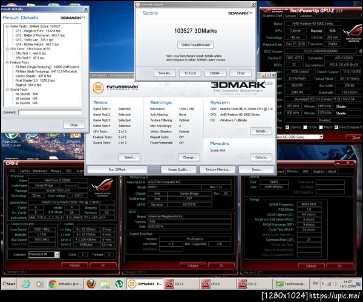Viewport: 363px width, 302px height.
Task: Click the Online ResultBrowser button
Action: 195,45
